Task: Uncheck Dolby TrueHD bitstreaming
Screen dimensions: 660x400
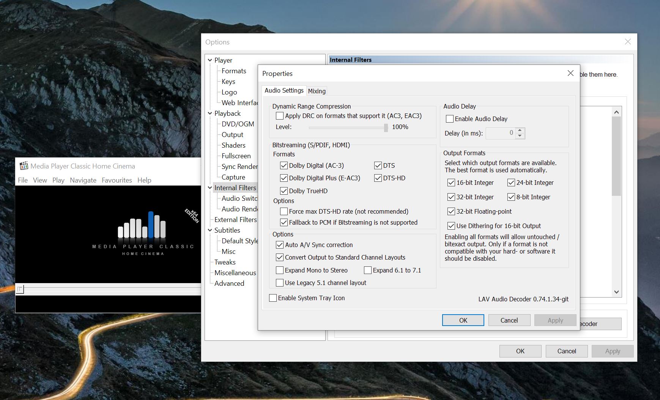Action: click(x=284, y=191)
